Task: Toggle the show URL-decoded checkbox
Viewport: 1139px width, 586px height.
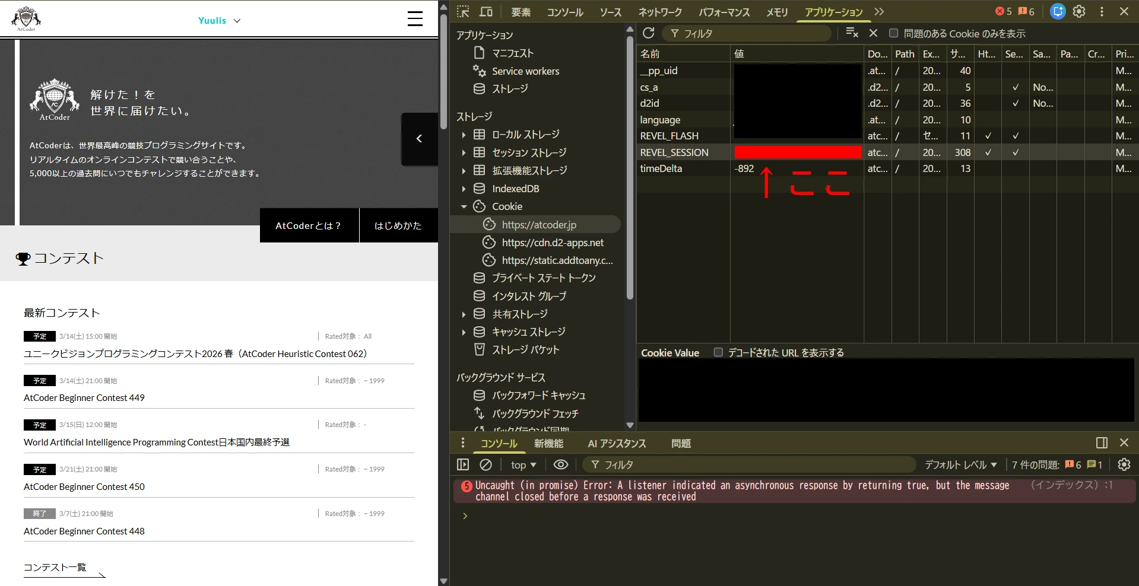Action: (x=718, y=352)
